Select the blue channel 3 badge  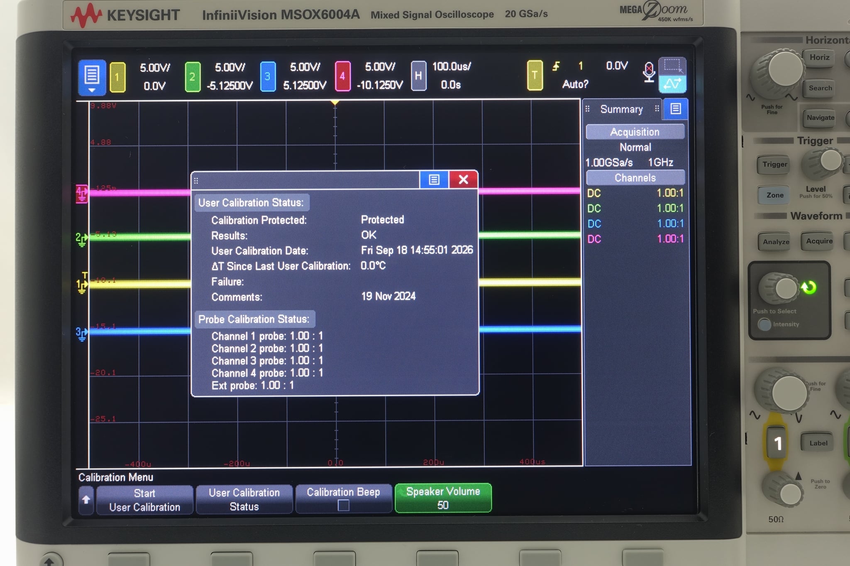(268, 76)
